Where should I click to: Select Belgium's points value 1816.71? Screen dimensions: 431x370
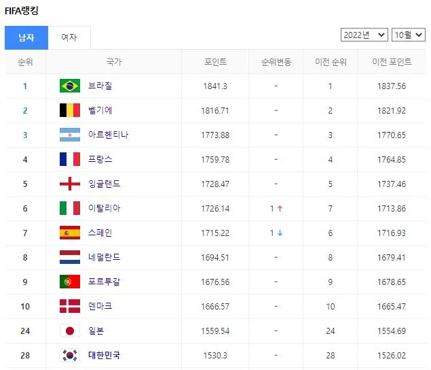click(215, 111)
